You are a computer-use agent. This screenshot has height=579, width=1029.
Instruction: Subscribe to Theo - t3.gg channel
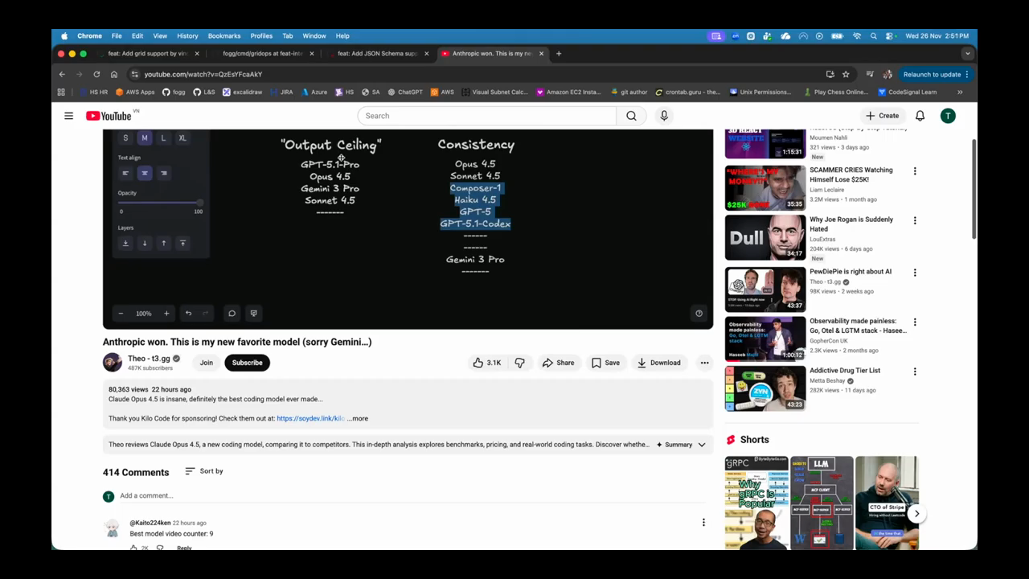[x=247, y=363]
